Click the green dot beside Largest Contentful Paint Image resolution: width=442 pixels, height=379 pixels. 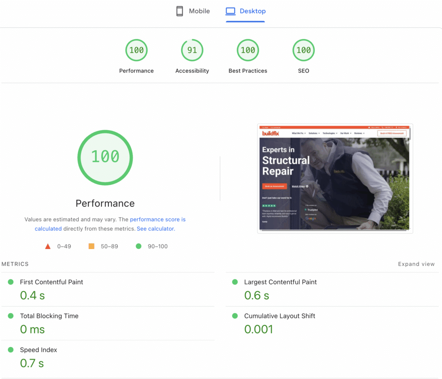235,281
